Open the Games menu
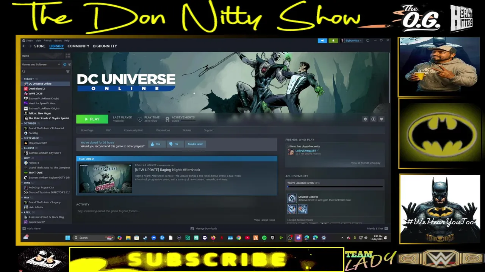 58,40
